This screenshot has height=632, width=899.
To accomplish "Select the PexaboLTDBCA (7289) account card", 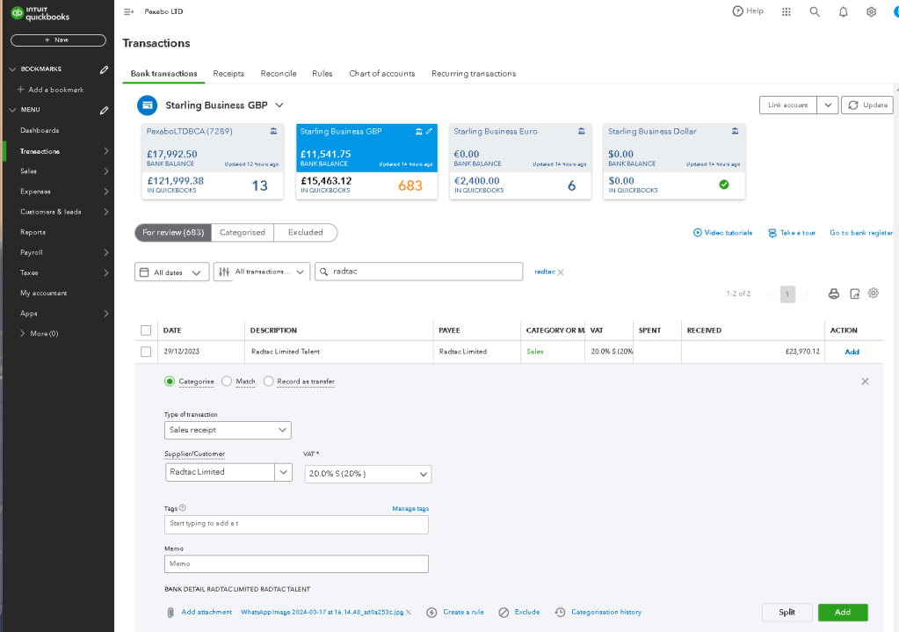I will pyautogui.click(x=213, y=162).
